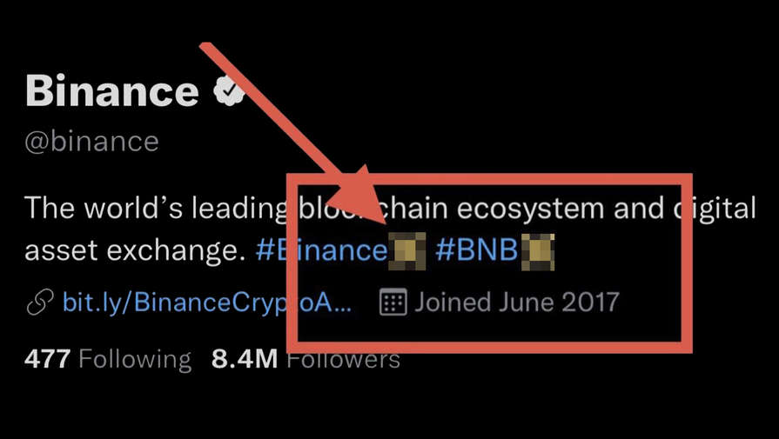The height and width of the screenshot is (439, 779).
Task: Click the verified badge next to Binance
Action: 229,90
